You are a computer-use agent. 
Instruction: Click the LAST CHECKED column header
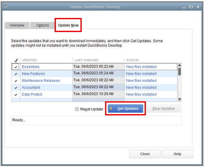[x=87, y=60]
